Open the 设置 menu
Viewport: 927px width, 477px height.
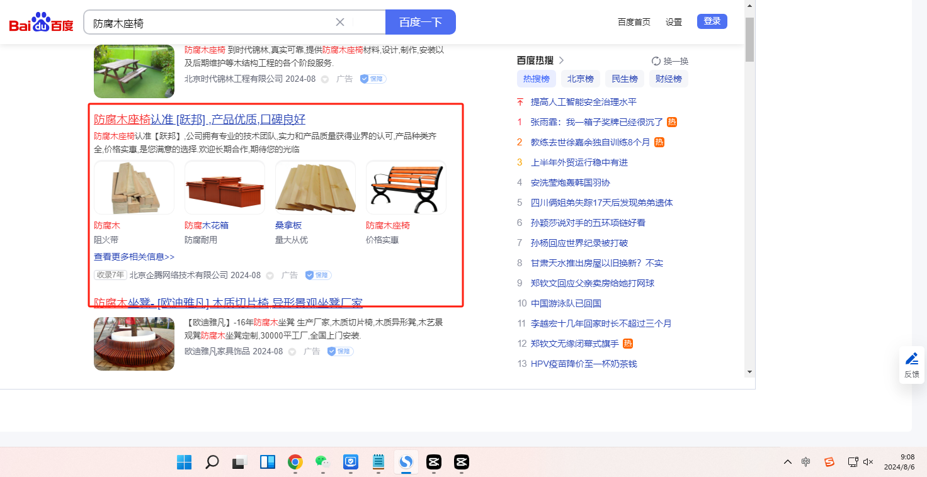674,22
